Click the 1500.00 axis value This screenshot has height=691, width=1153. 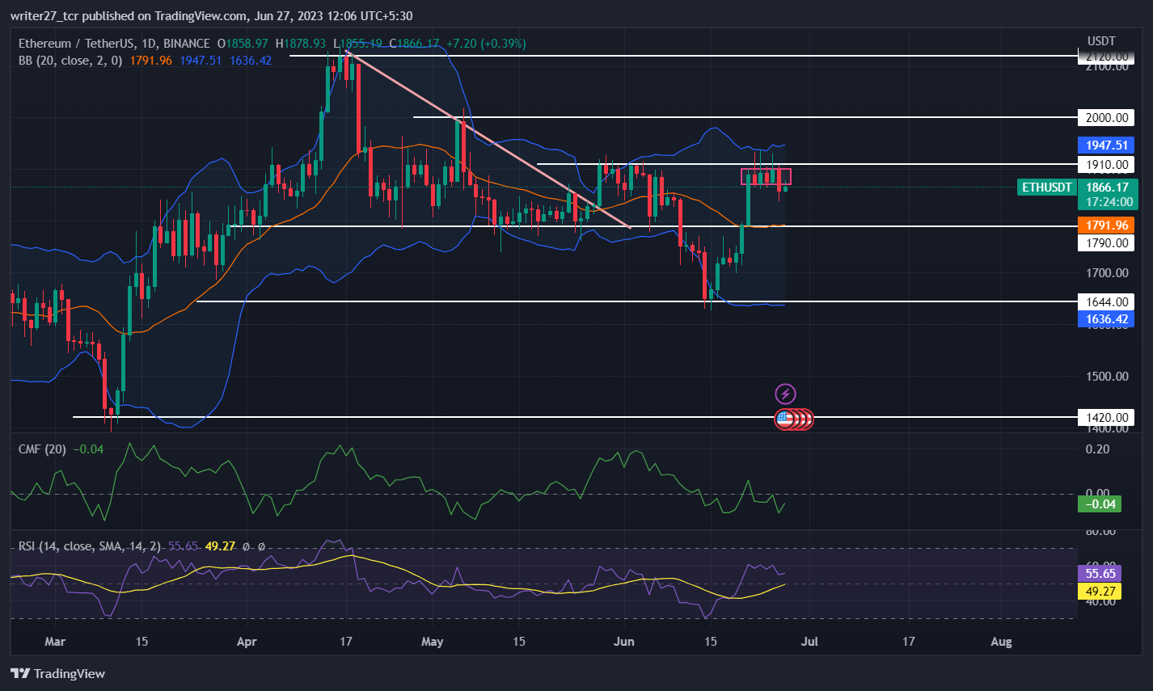point(1107,377)
